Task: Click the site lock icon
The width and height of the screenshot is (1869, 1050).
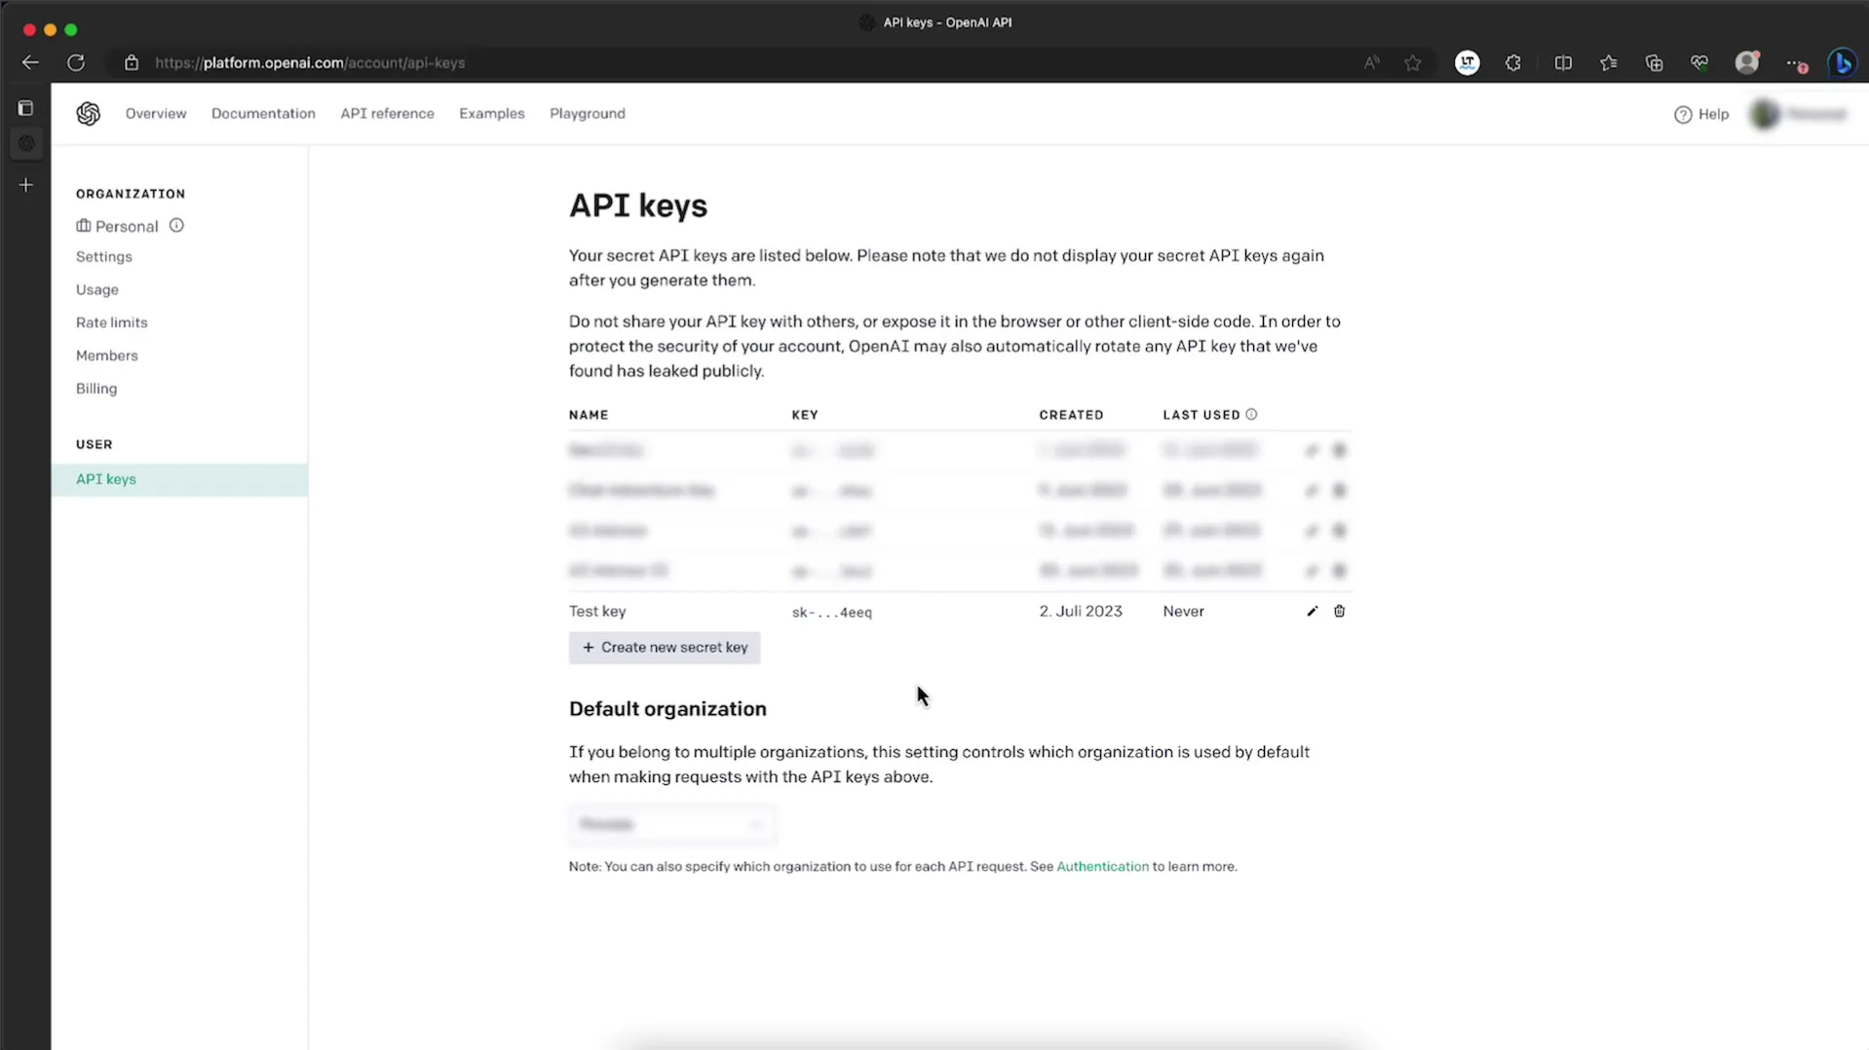Action: 132,62
